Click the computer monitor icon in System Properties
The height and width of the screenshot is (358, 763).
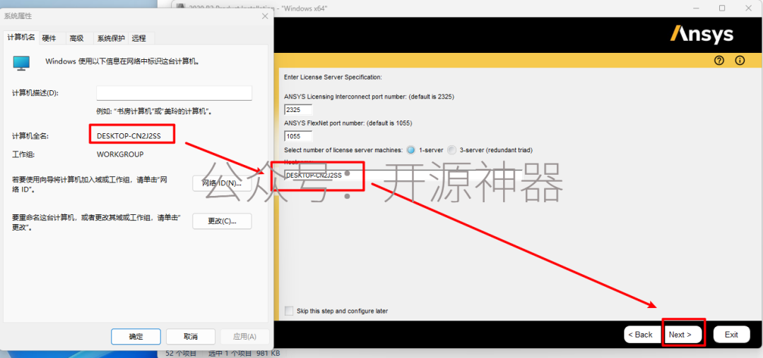[21, 63]
